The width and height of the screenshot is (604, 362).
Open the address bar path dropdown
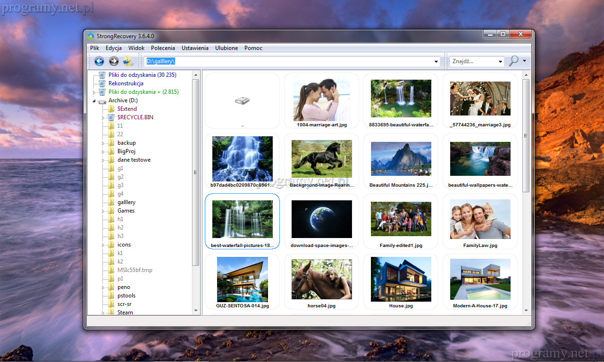coord(436,62)
